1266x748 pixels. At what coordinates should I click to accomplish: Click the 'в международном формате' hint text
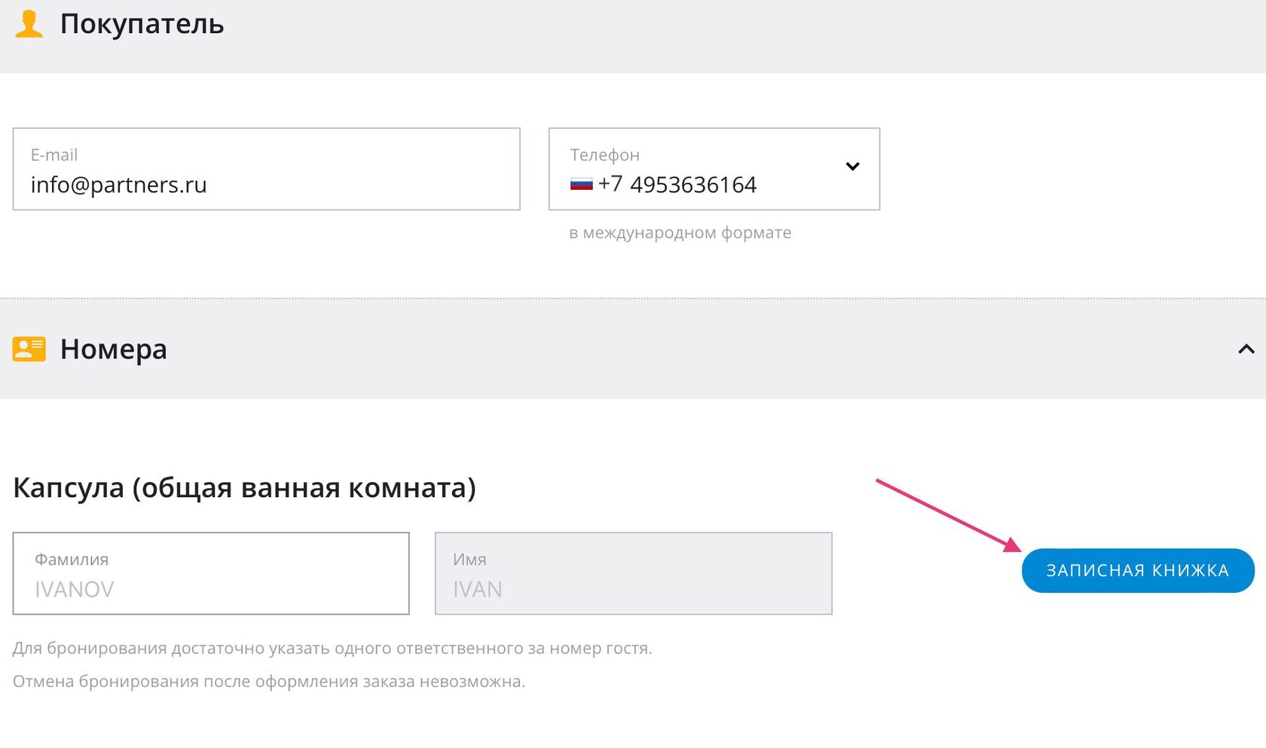[680, 233]
